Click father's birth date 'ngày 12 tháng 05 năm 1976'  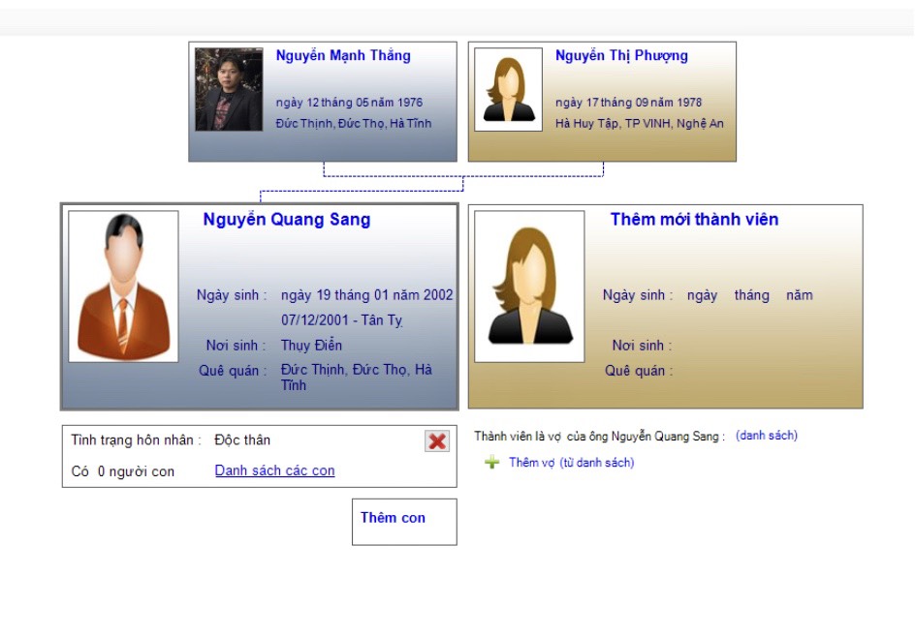[349, 102]
